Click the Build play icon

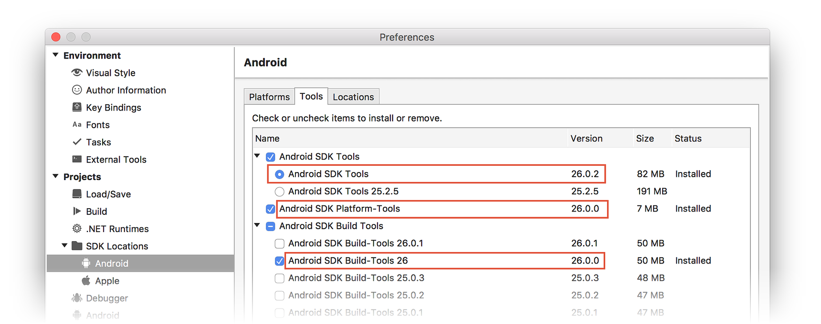tap(76, 211)
